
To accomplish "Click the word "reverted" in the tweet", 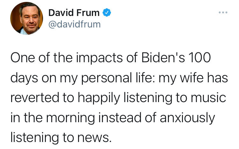I will (31, 97).
